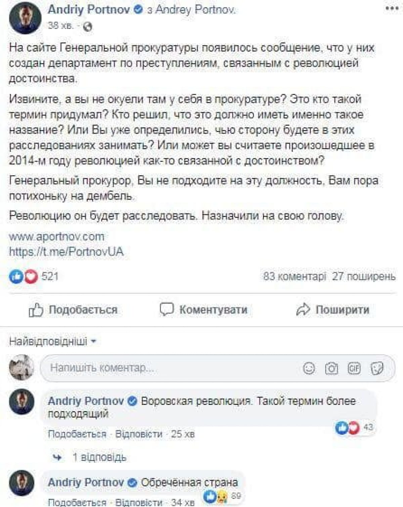Open the three-dot post options menu

(x=392, y=9)
